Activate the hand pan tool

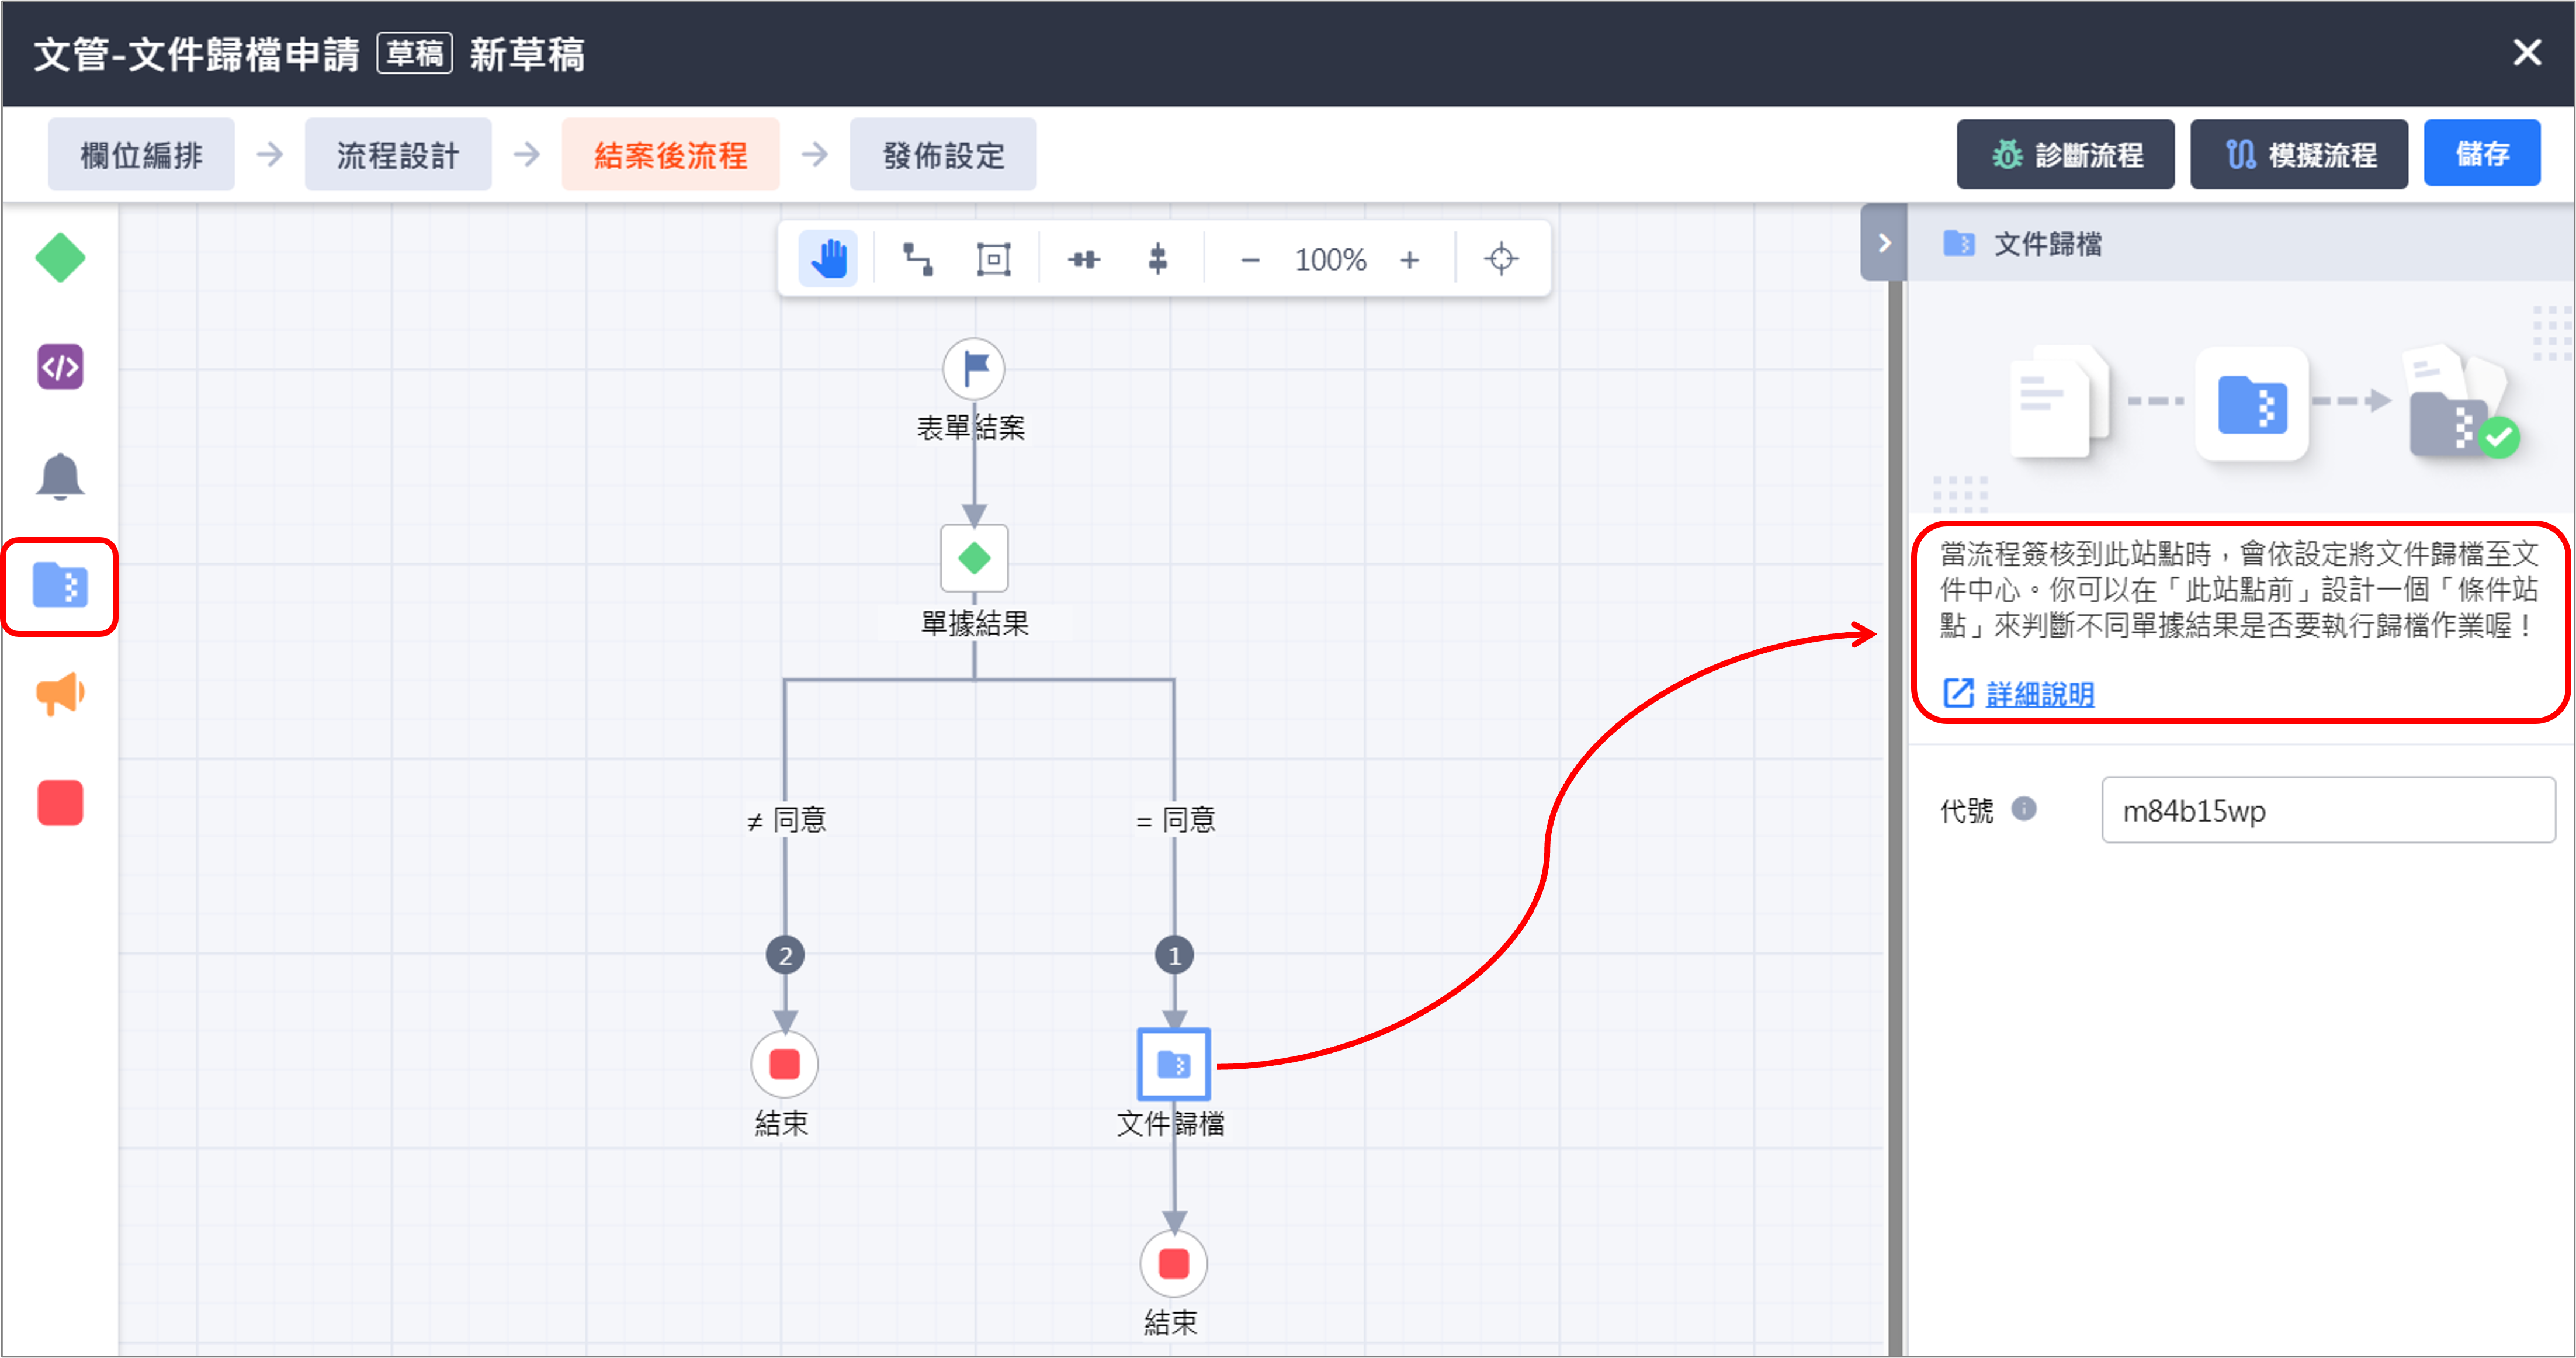click(828, 259)
